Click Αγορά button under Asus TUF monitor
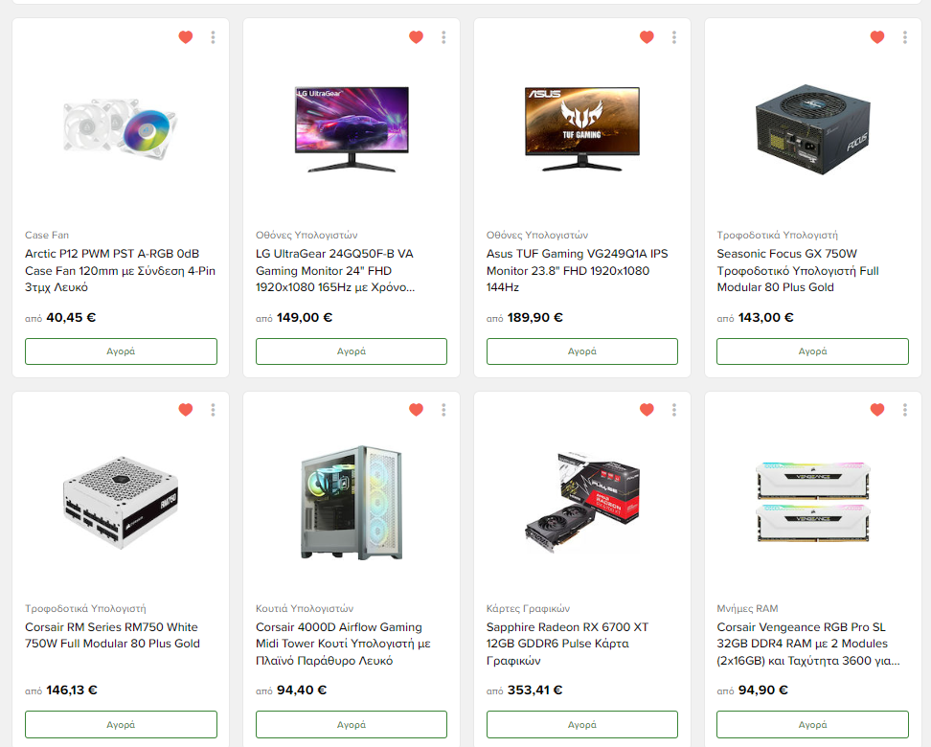This screenshot has height=747, width=931. tap(582, 351)
